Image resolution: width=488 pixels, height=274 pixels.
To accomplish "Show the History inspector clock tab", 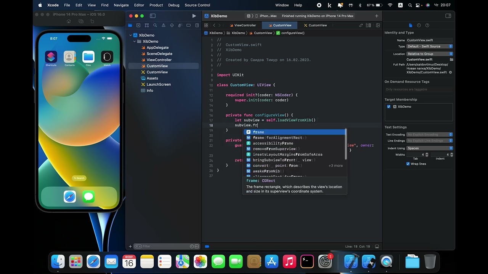I will [419, 25].
